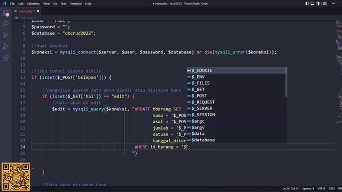Open the View menu

point(46,4)
